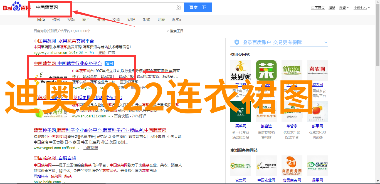380x184 pixels.
Task: Switch to the 资讯 tab
Action: [56, 20]
